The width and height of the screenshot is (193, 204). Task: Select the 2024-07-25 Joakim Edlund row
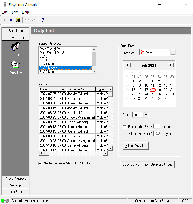coord(74,94)
